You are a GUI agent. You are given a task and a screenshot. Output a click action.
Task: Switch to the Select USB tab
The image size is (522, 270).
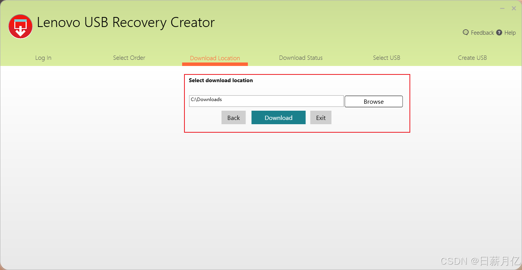[387, 58]
